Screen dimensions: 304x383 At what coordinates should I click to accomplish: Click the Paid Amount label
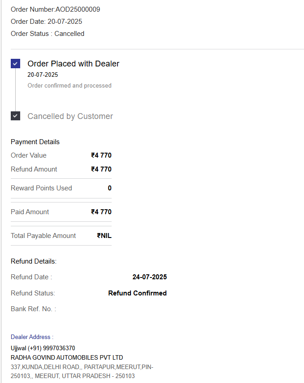click(30, 212)
